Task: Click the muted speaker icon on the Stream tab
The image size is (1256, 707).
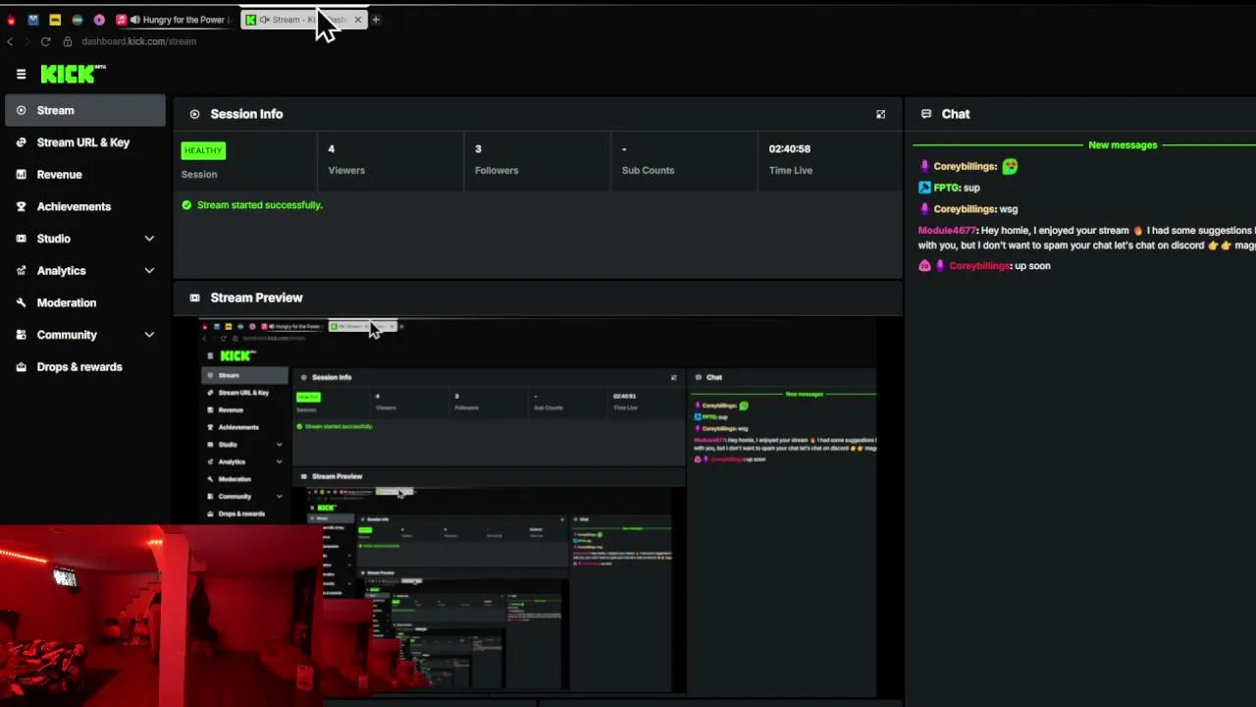Action: [265, 20]
